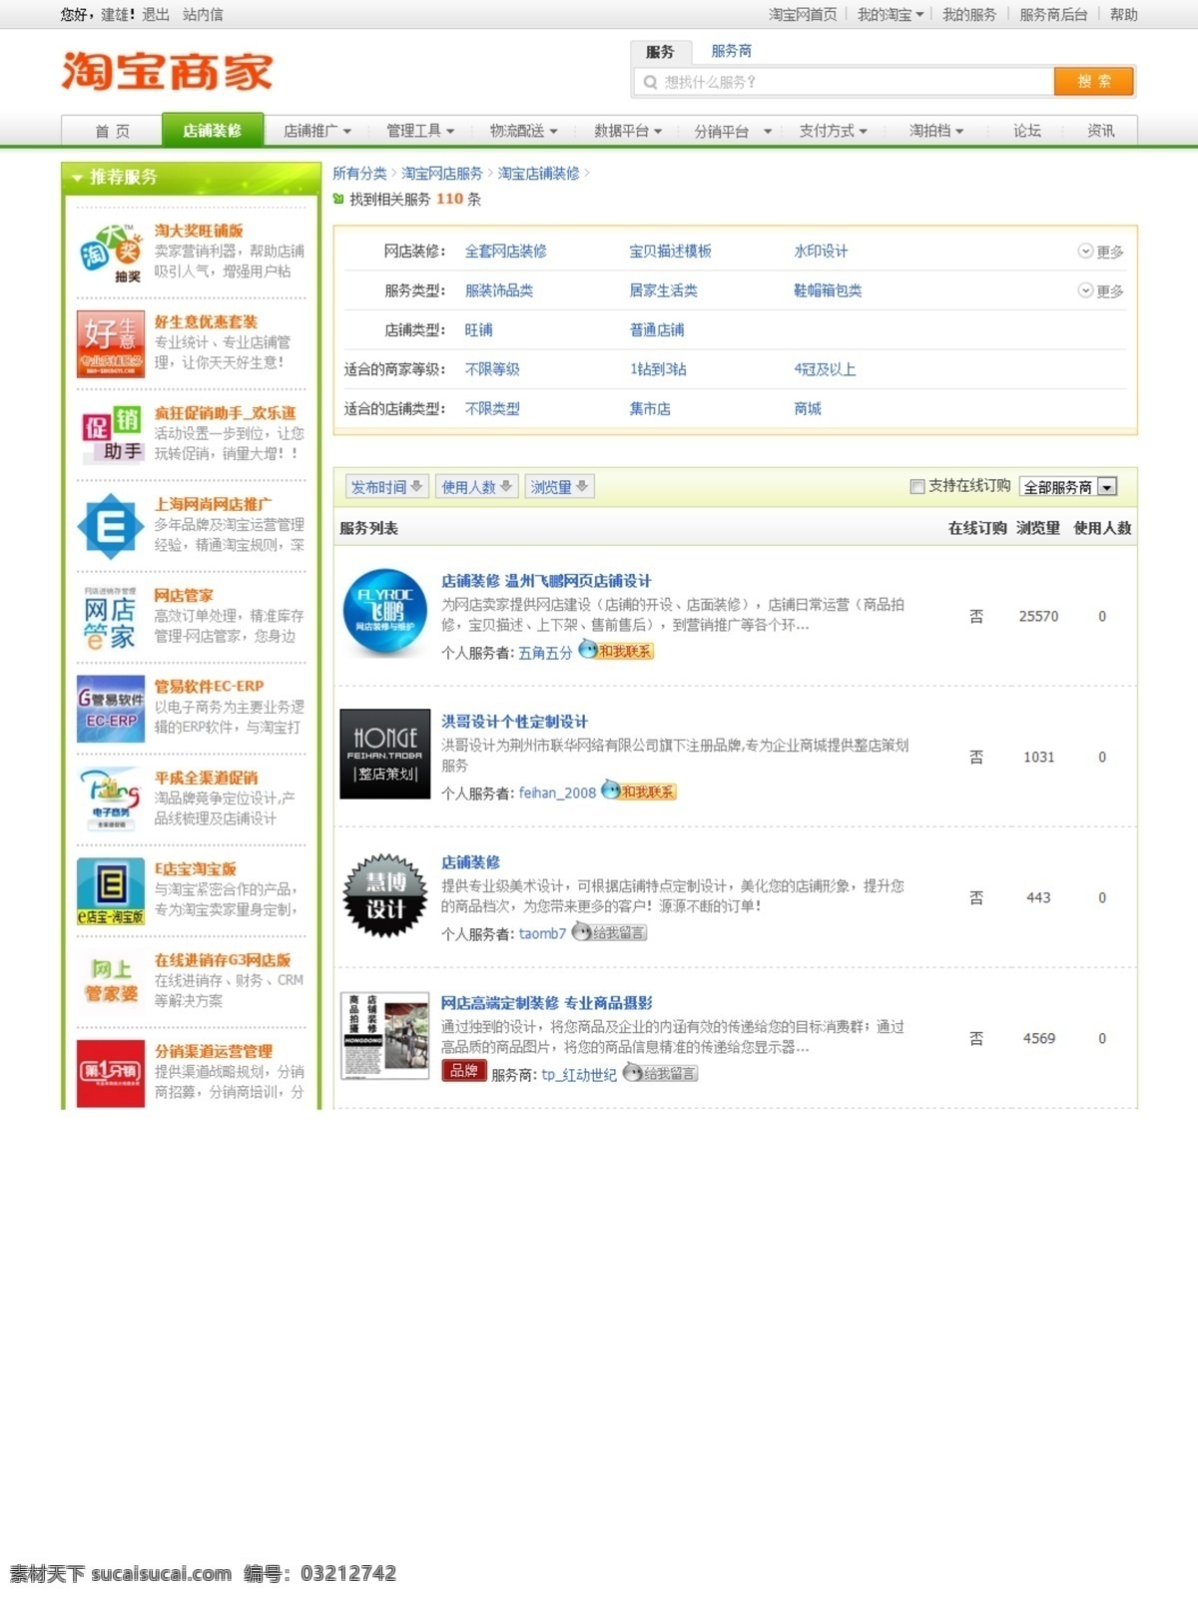Filter by 宝贝描述模板
1198x1597 pixels.
(x=670, y=252)
